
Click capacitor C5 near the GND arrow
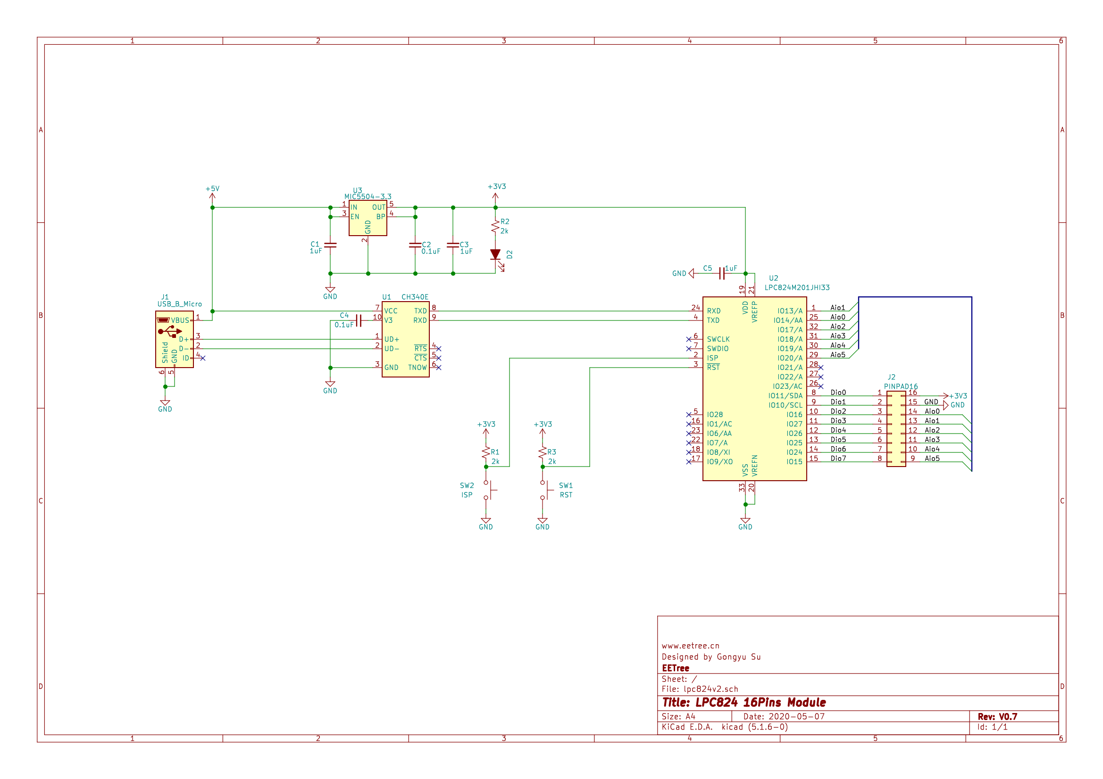click(x=721, y=274)
